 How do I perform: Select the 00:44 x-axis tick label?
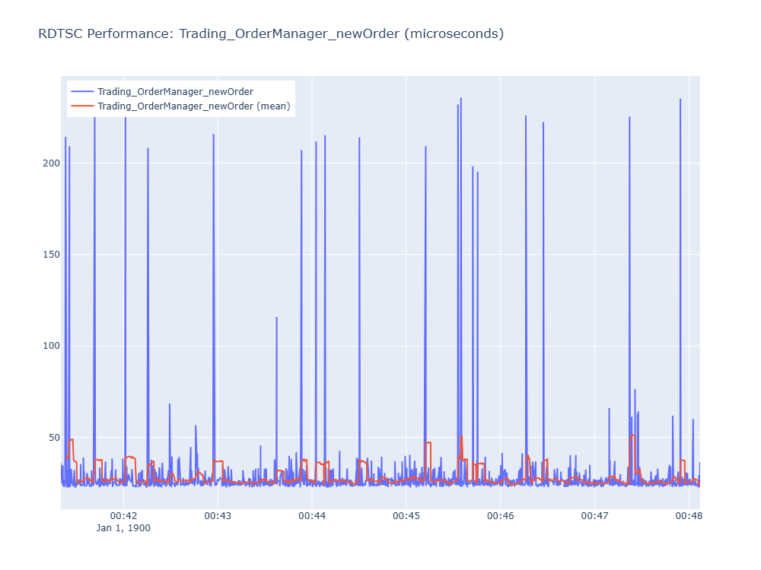point(311,516)
